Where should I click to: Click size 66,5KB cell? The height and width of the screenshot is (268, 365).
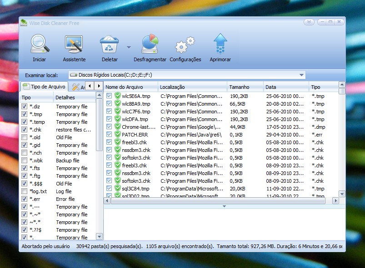(237, 104)
